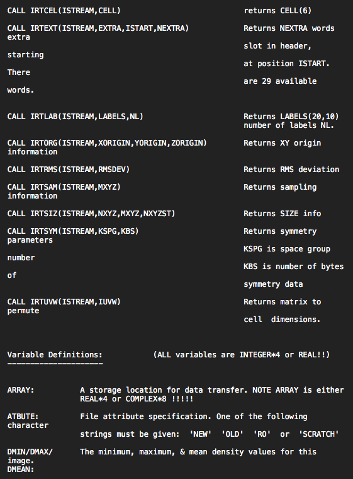The image size is (353, 479).
Task: Click the CALL IRTORG subroutine line
Action: pos(107,143)
